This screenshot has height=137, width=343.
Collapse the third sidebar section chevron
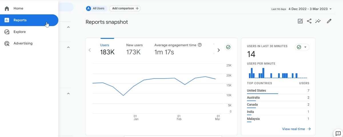tap(68, 94)
